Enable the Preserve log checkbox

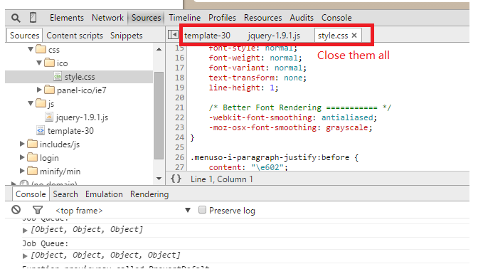pyautogui.click(x=202, y=210)
